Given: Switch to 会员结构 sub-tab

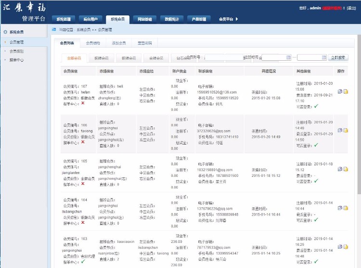Looking at the screenshot, I should coord(93,43).
